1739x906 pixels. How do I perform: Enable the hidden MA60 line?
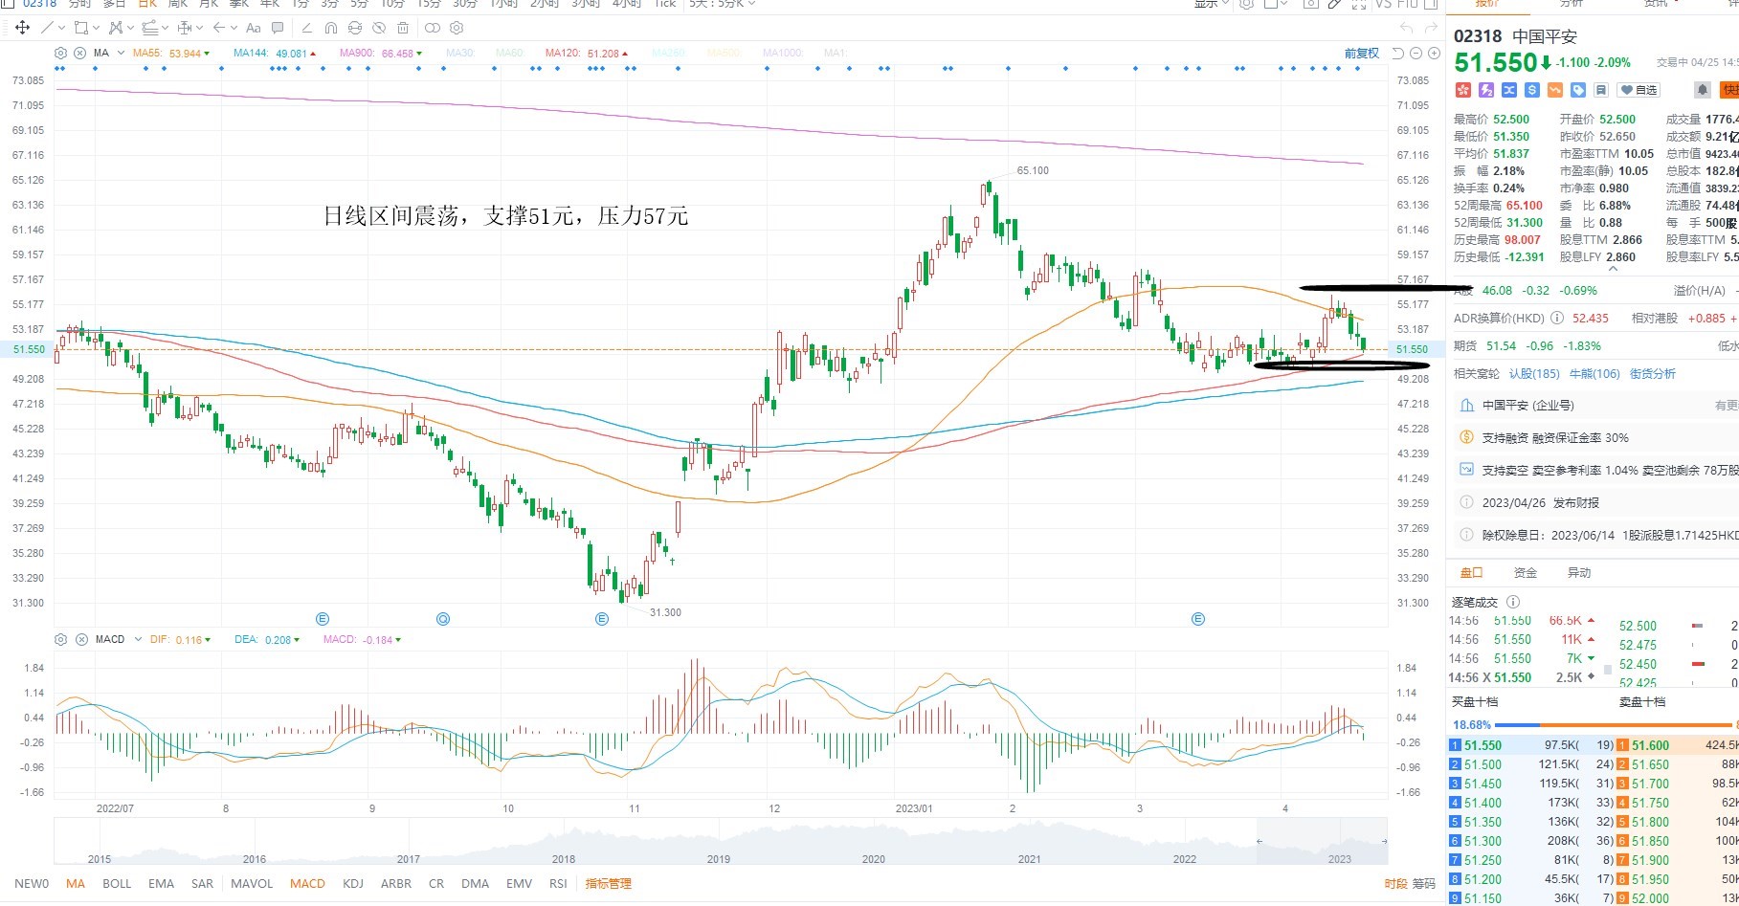[509, 54]
